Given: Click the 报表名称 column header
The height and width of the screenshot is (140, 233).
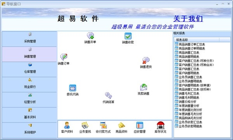Looking at the screenshot, I should pyautogui.click(x=196, y=40).
